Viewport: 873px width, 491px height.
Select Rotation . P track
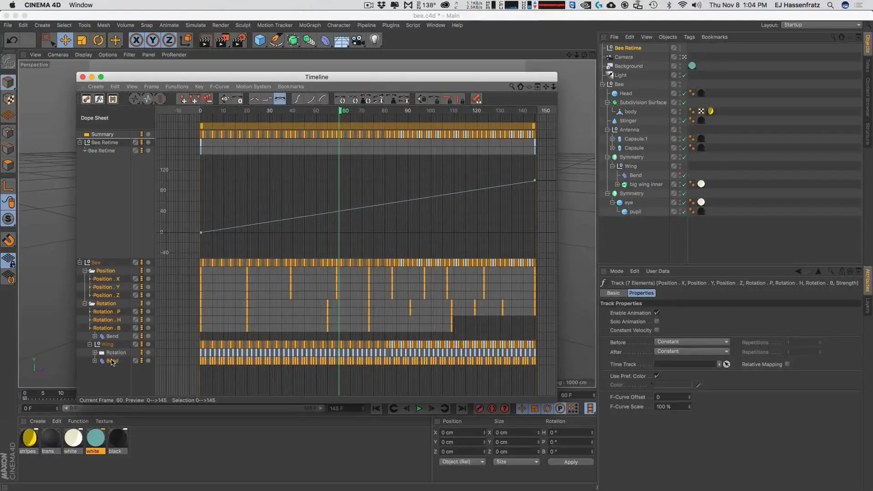106,312
